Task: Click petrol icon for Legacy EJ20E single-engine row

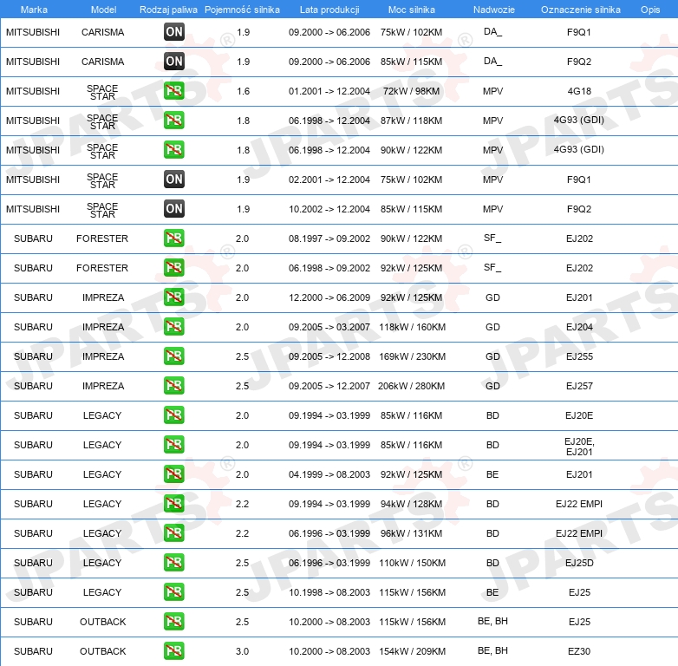Action: pyautogui.click(x=173, y=415)
